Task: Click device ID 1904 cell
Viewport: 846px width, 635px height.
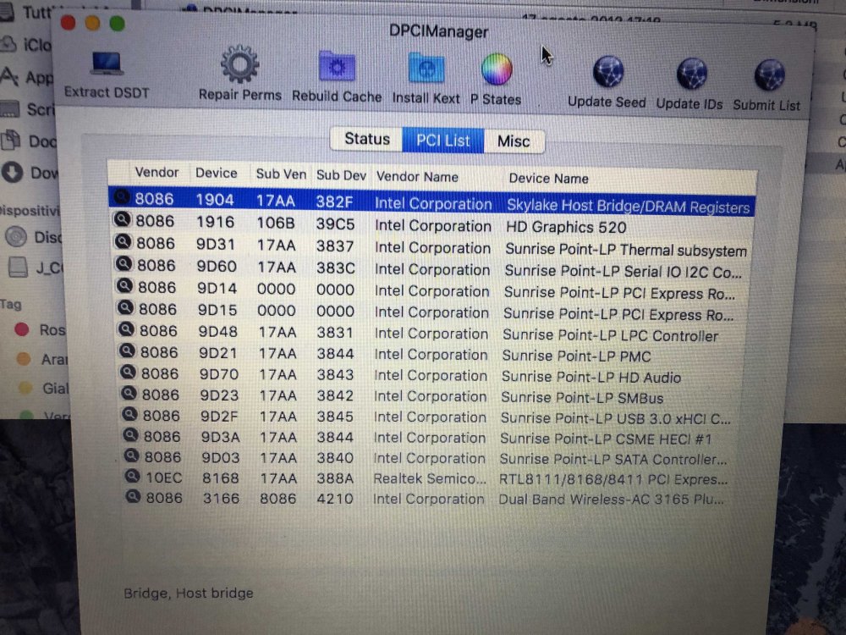Action: [x=215, y=200]
